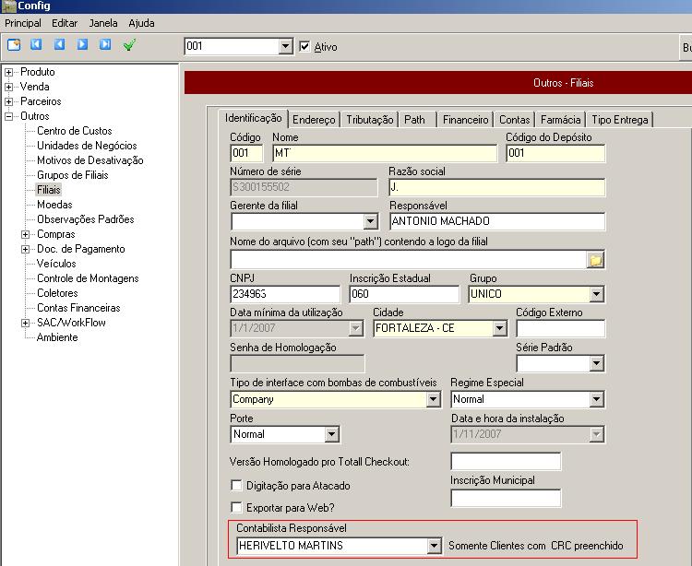Viewport: 692px width, 566px height.
Task: Click the Responsável ANTONIO MACHADO field
Action: coord(497,221)
